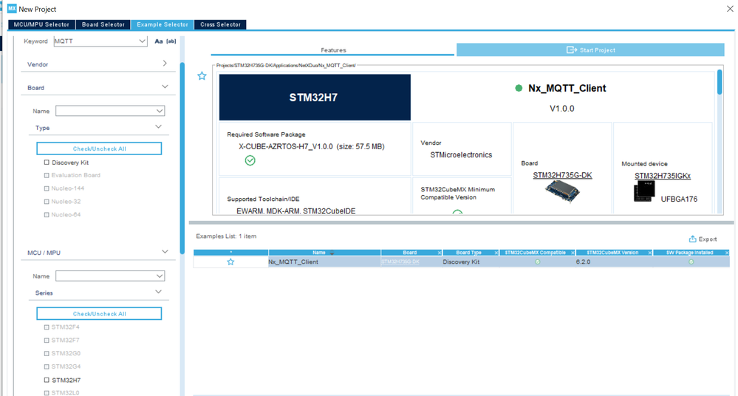Select the Features tab
Image resolution: width=738 pixels, height=396 pixels.
[332, 50]
